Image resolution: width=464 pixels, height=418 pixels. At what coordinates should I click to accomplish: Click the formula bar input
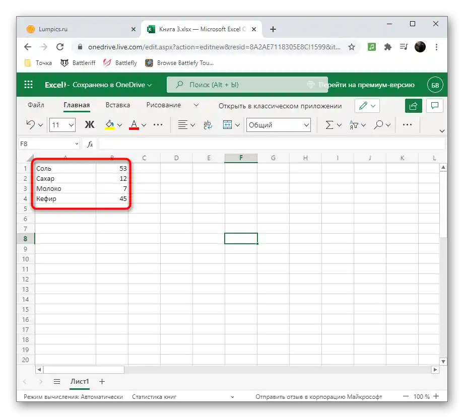pyautogui.click(x=272, y=144)
